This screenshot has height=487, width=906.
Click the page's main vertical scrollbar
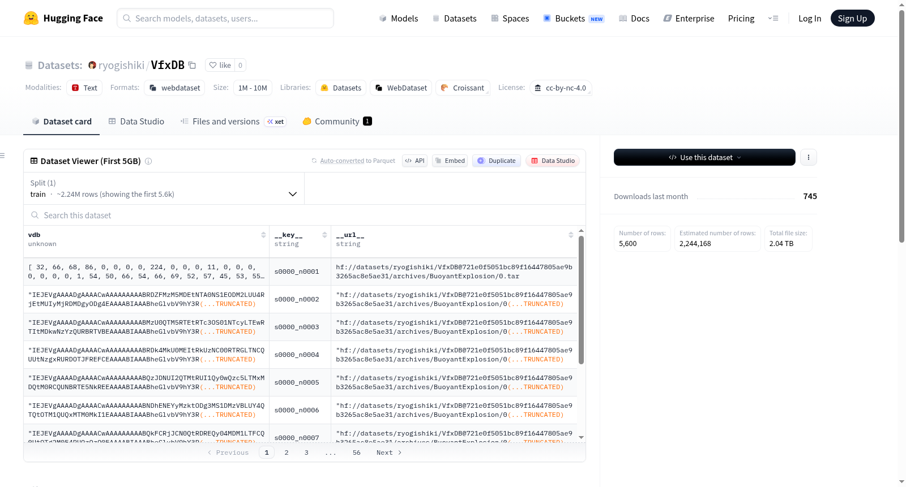coord(902,126)
